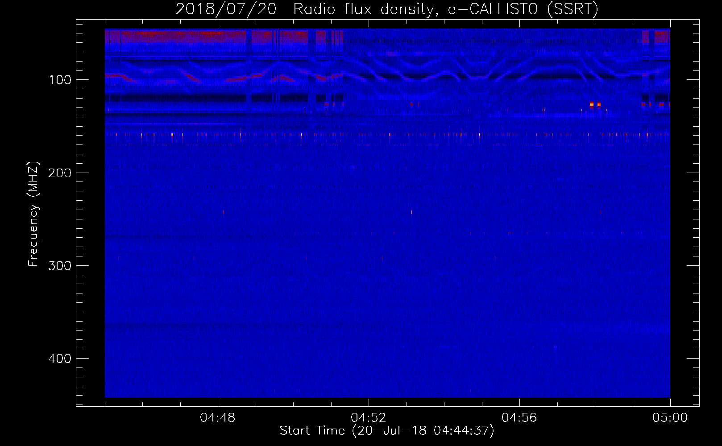Click the '100' frequency tick label
Screen dimensions: 722x446
coord(60,80)
